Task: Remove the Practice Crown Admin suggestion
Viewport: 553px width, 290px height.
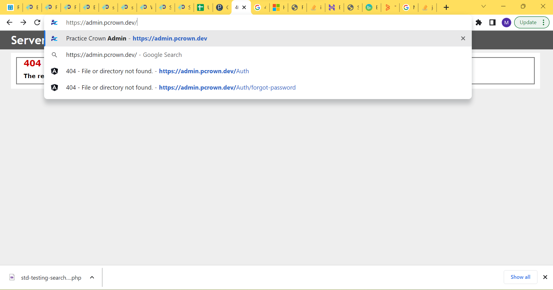Action: point(463,38)
